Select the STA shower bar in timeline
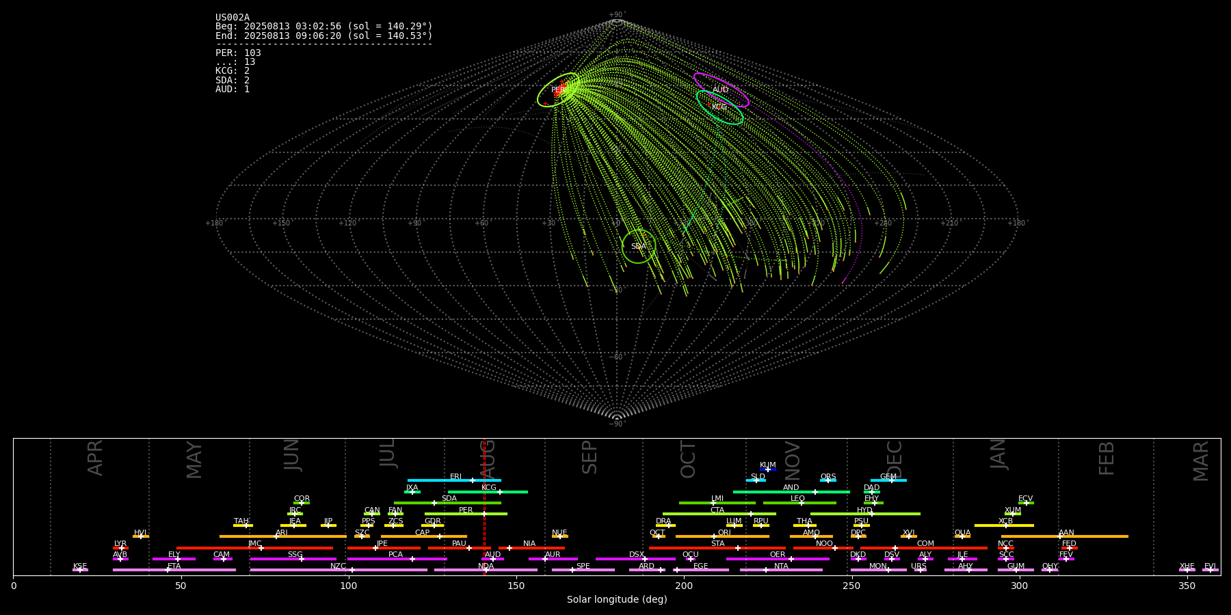Viewport: 1231px width, 615px height. [717, 548]
